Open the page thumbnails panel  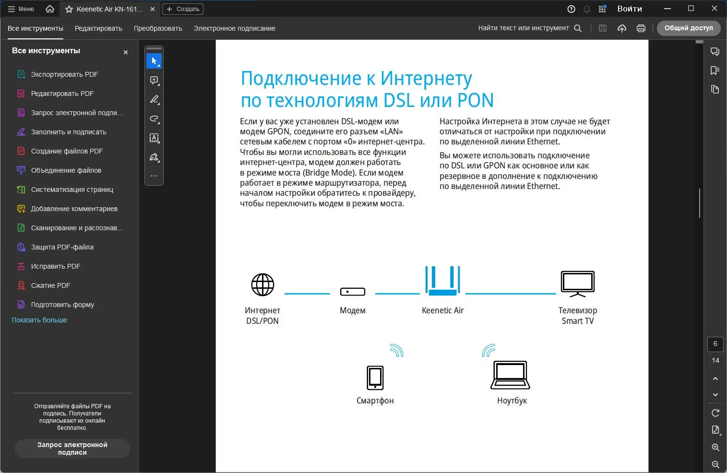point(715,89)
